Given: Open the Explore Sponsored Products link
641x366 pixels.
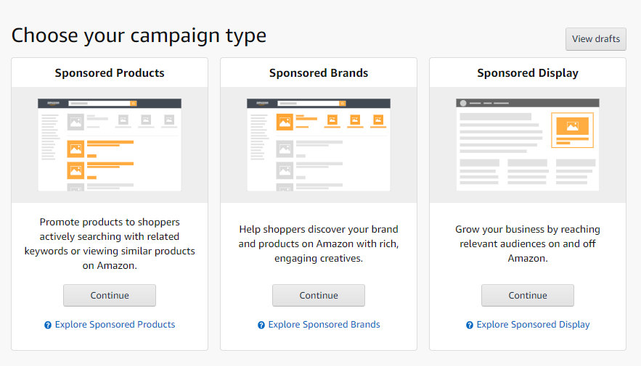Looking at the screenshot, I should [115, 325].
